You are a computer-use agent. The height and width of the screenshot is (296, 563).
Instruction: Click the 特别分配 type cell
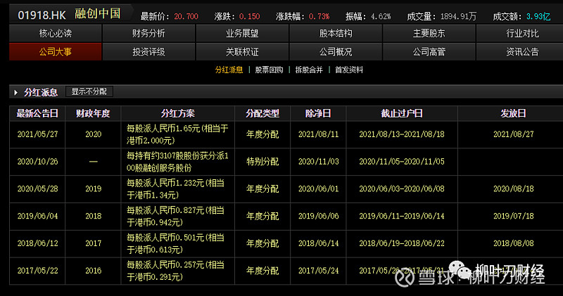(x=262, y=162)
